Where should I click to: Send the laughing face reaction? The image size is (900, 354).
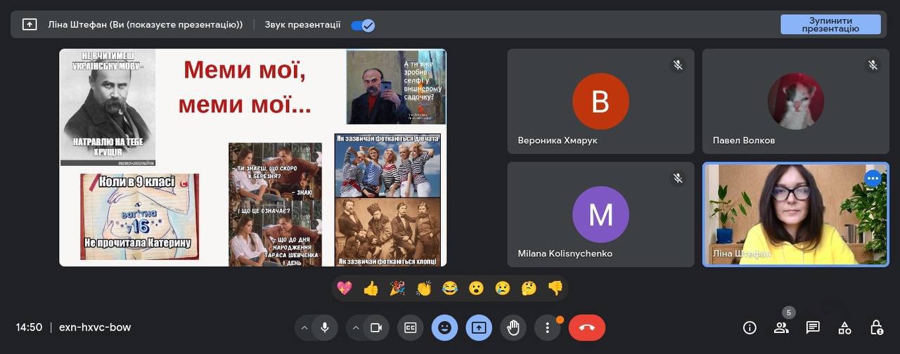point(450,288)
